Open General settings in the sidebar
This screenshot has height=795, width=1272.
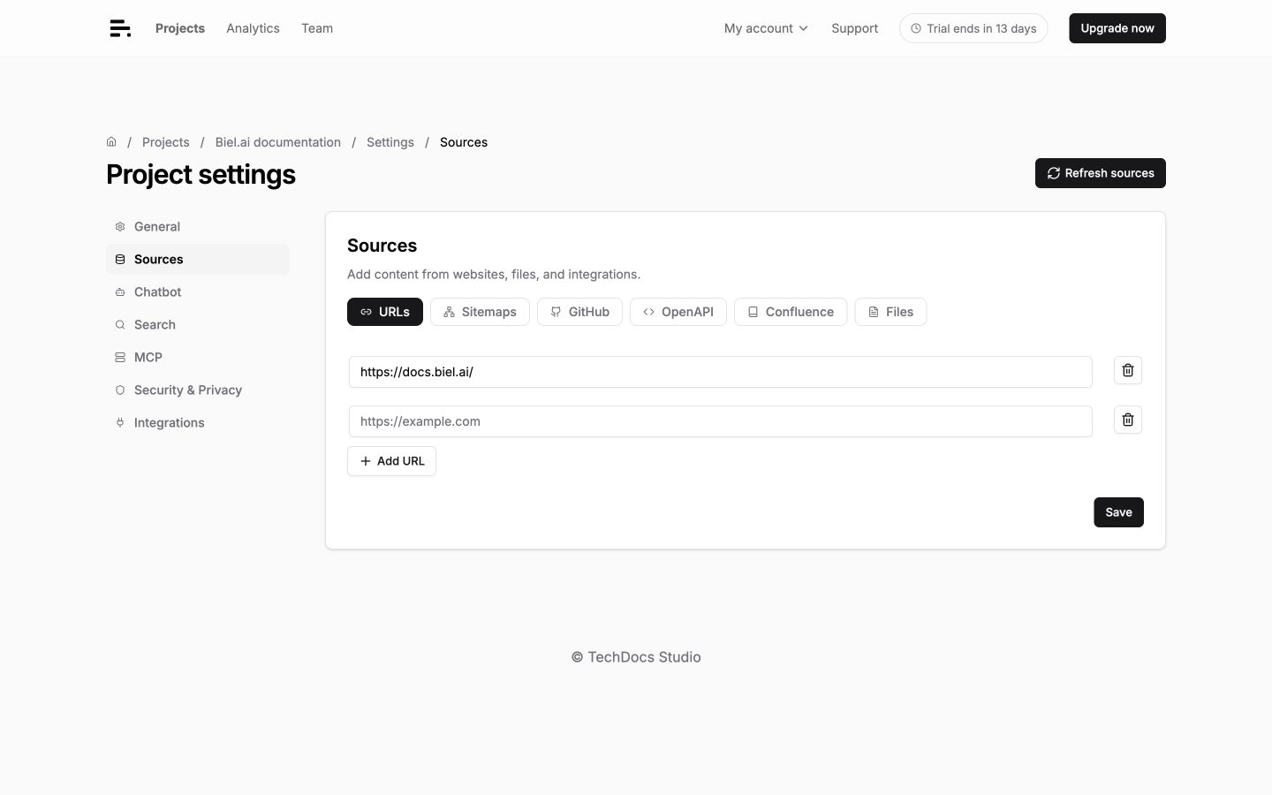click(x=198, y=226)
